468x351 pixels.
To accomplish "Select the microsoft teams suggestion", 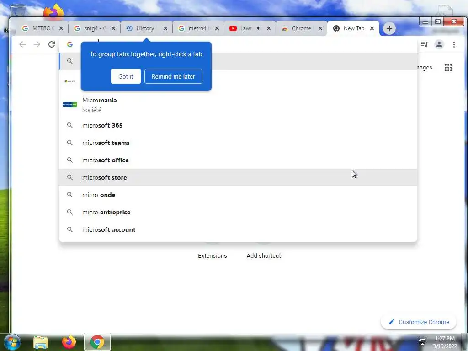I will click(238, 143).
